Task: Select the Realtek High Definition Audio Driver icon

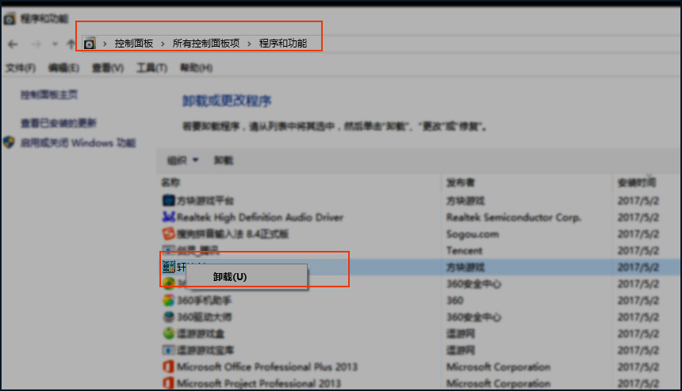Action: pyautogui.click(x=168, y=217)
